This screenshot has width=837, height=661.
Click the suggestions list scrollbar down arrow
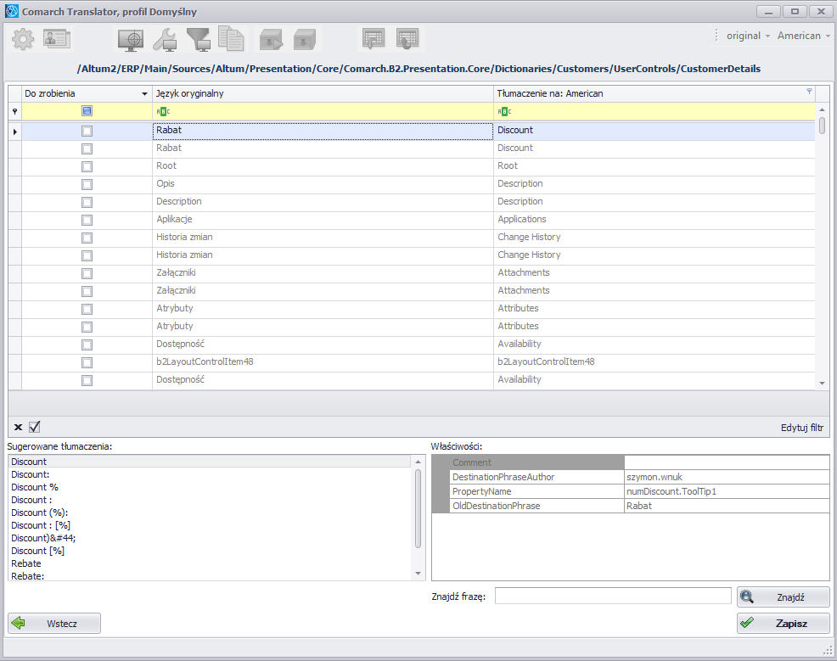(418, 574)
